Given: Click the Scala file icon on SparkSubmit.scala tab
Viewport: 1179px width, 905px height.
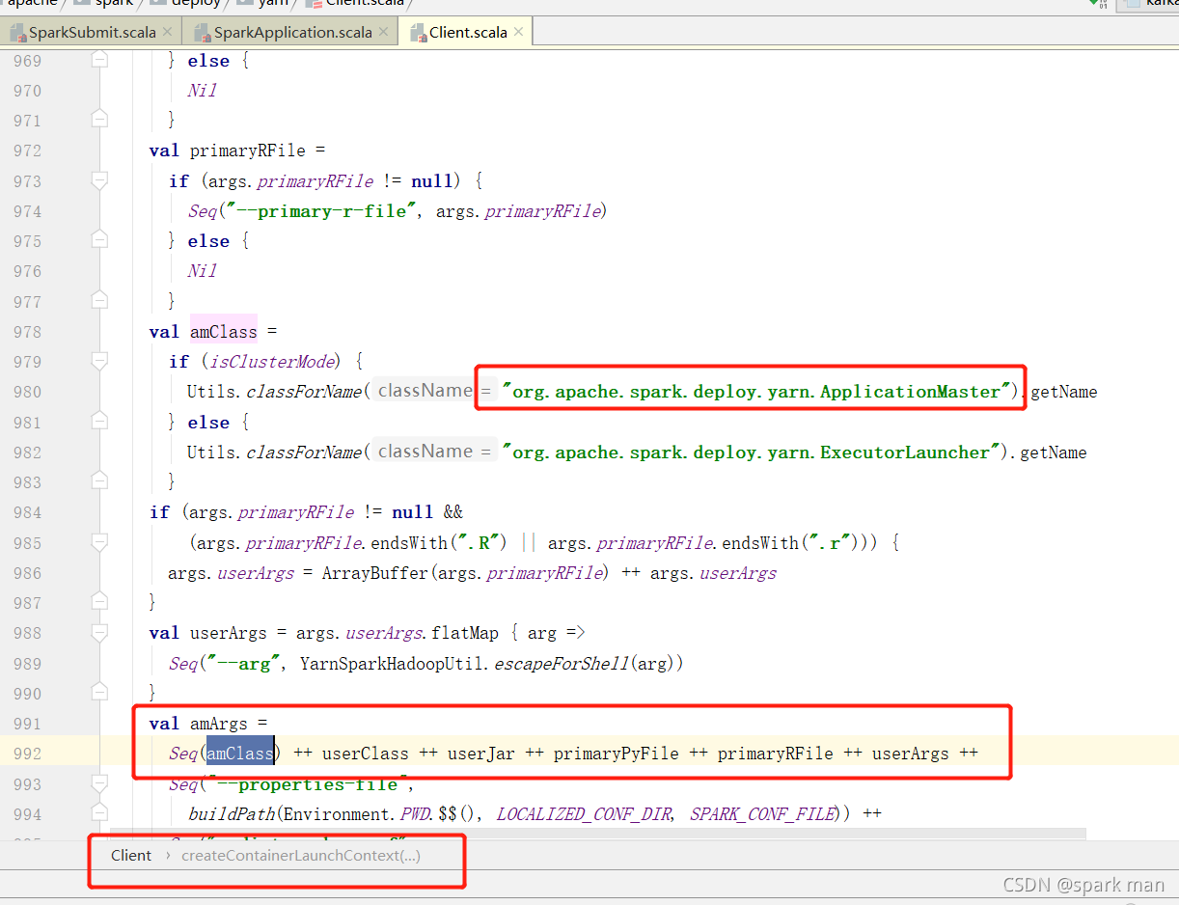Looking at the screenshot, I should [x=17, y=33].
